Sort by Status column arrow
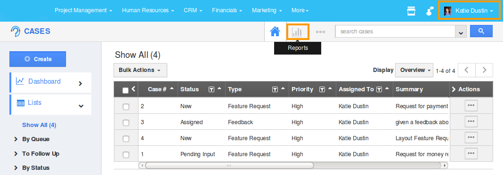503x175 pixels. [x=219, y=88]
